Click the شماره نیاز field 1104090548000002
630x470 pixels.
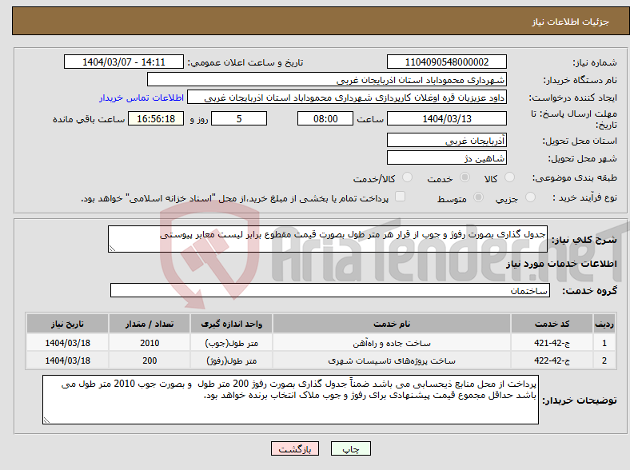click(x=447, y=62)
